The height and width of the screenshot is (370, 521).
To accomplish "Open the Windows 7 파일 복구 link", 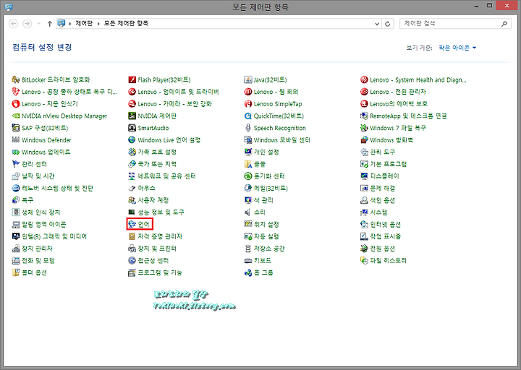I will coord(398,128).
